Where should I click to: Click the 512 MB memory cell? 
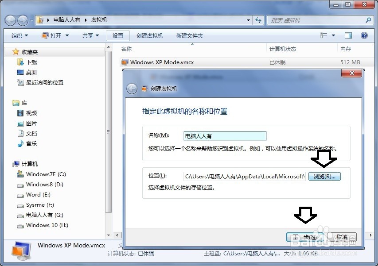tap(350, 62)
